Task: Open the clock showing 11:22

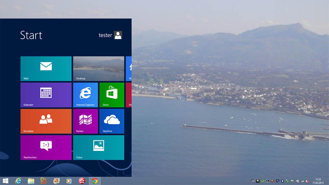Action: (x=318, y=181)
